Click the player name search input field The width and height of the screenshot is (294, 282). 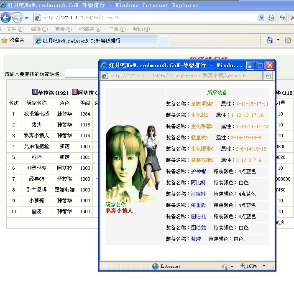pos(82,74)
